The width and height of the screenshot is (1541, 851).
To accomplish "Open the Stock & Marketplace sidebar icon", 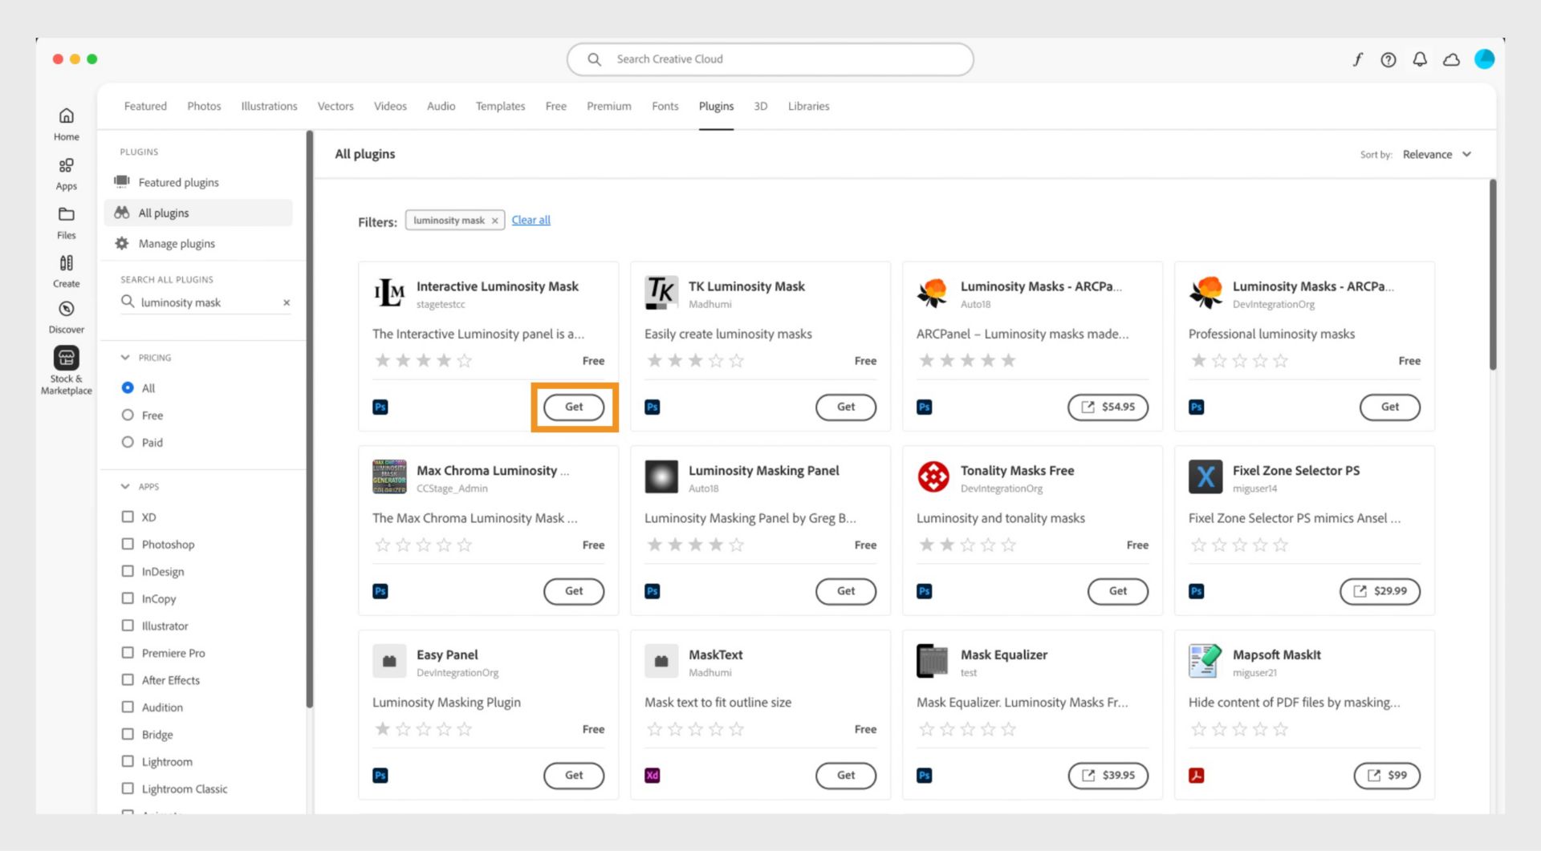I will pyautogui.click(x=66, y=358).
